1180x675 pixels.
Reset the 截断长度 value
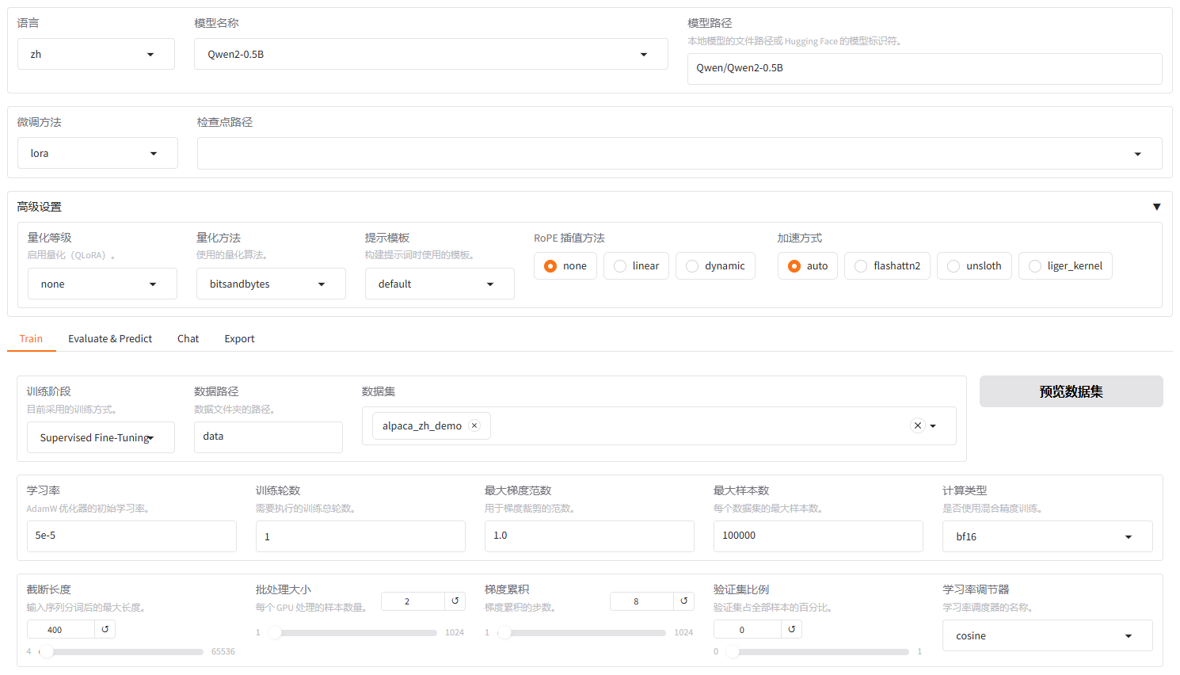[107, 629]
